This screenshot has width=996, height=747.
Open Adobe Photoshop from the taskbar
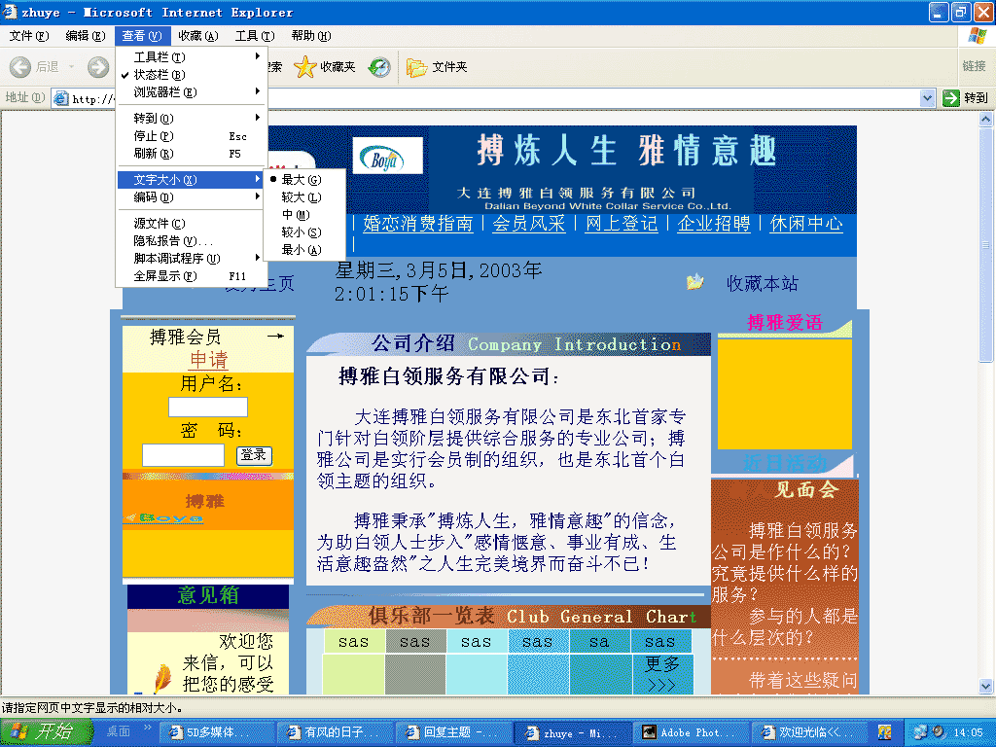694,732
